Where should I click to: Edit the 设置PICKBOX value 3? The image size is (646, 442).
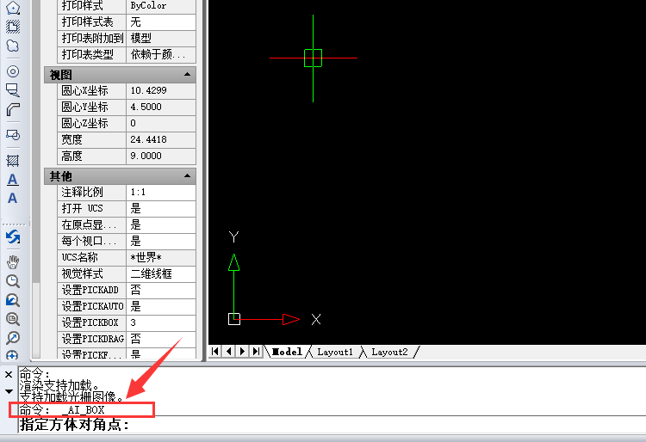pyautogui.click(x=161, y=322)
